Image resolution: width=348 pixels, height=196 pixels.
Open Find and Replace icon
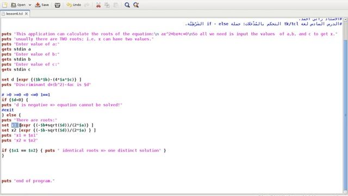point(136,5)
